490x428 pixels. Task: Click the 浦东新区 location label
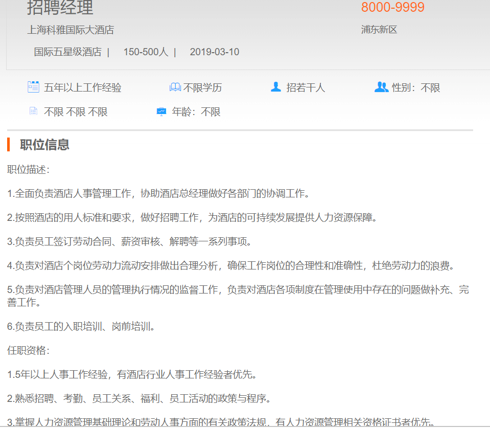click(x=379, y=30)
